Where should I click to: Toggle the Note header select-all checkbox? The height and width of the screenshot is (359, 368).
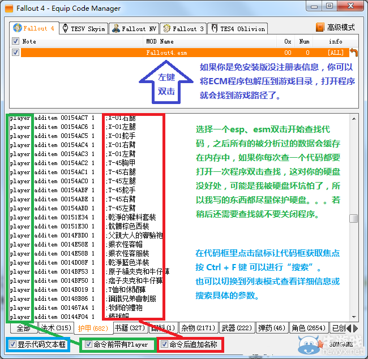(15, 41)
